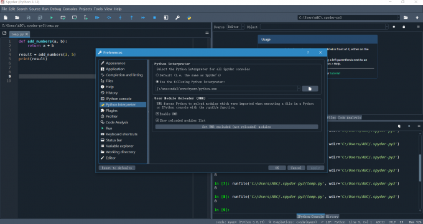Click OK in the Preferences dialog

[277, 168]
